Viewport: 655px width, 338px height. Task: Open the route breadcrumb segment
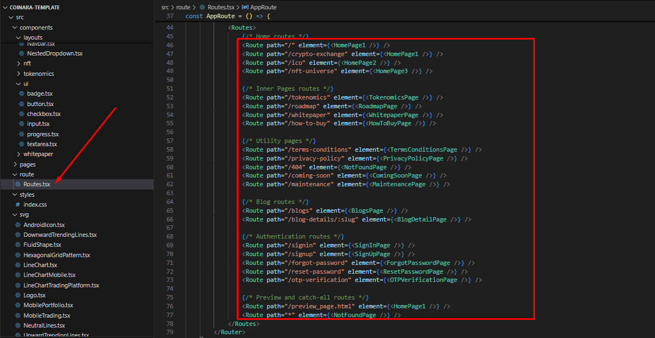pyautogui.click(x=183, y=7)
